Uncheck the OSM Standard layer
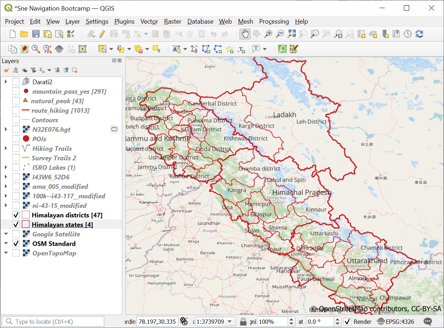The width and height of the screenshot is (444, 328). click(16, 243)
